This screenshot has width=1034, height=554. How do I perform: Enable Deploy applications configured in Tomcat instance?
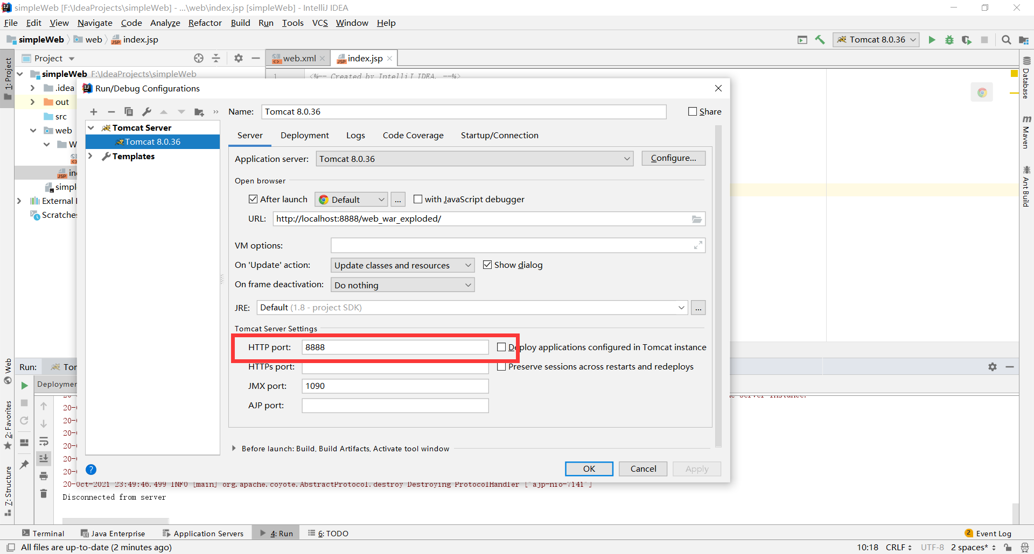pos(501,347)
